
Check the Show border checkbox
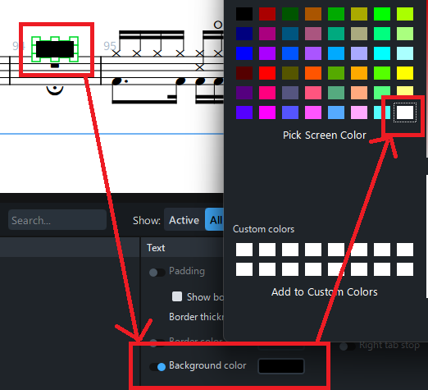coord(177,296)
